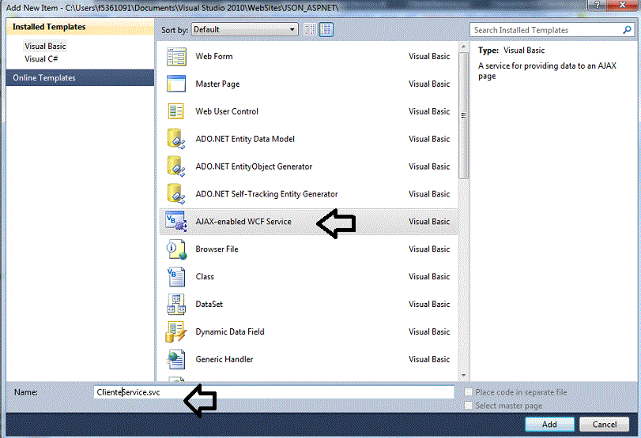Screen dimensions: 641x438
Task: Select the "Generic Handler" label
Action: click(224, 359)
